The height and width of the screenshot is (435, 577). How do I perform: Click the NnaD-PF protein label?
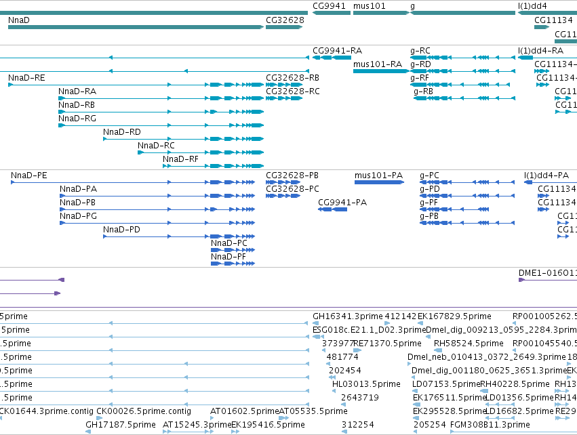(228, 257)
